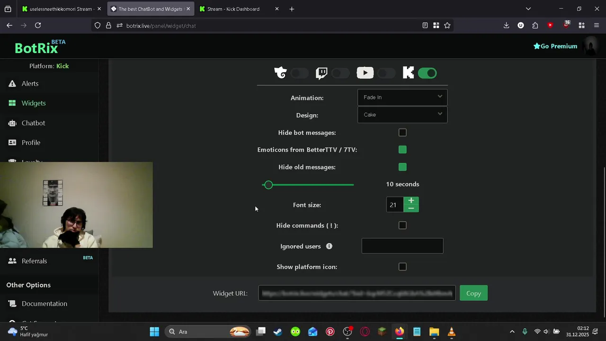Viewport: 606px width, 341px height.
Task: Click the webcam overlay thumbnail
Action: 76,205
